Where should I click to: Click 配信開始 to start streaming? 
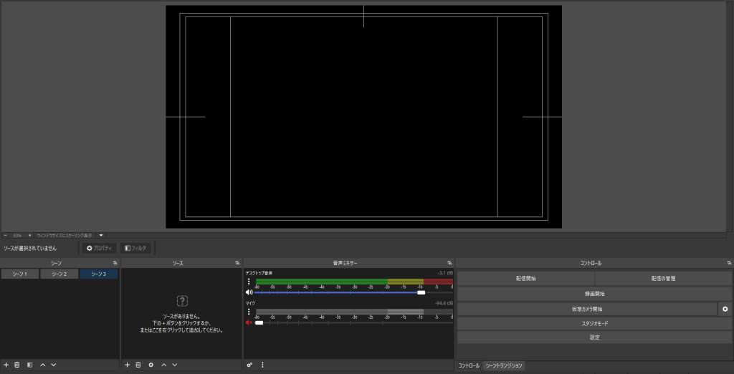pos(525,278)
